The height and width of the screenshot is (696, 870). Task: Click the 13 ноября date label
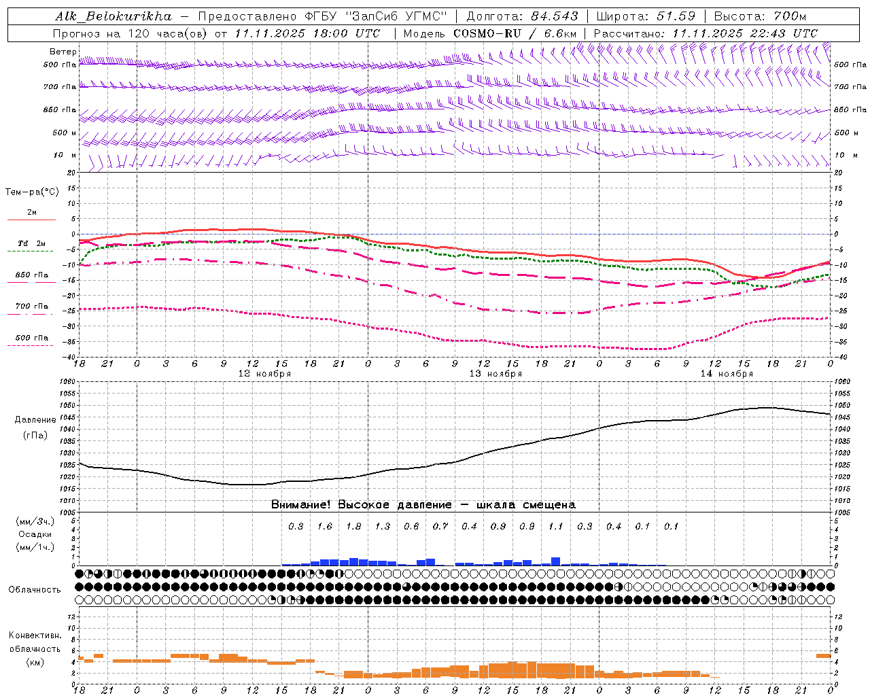[495, 374]
